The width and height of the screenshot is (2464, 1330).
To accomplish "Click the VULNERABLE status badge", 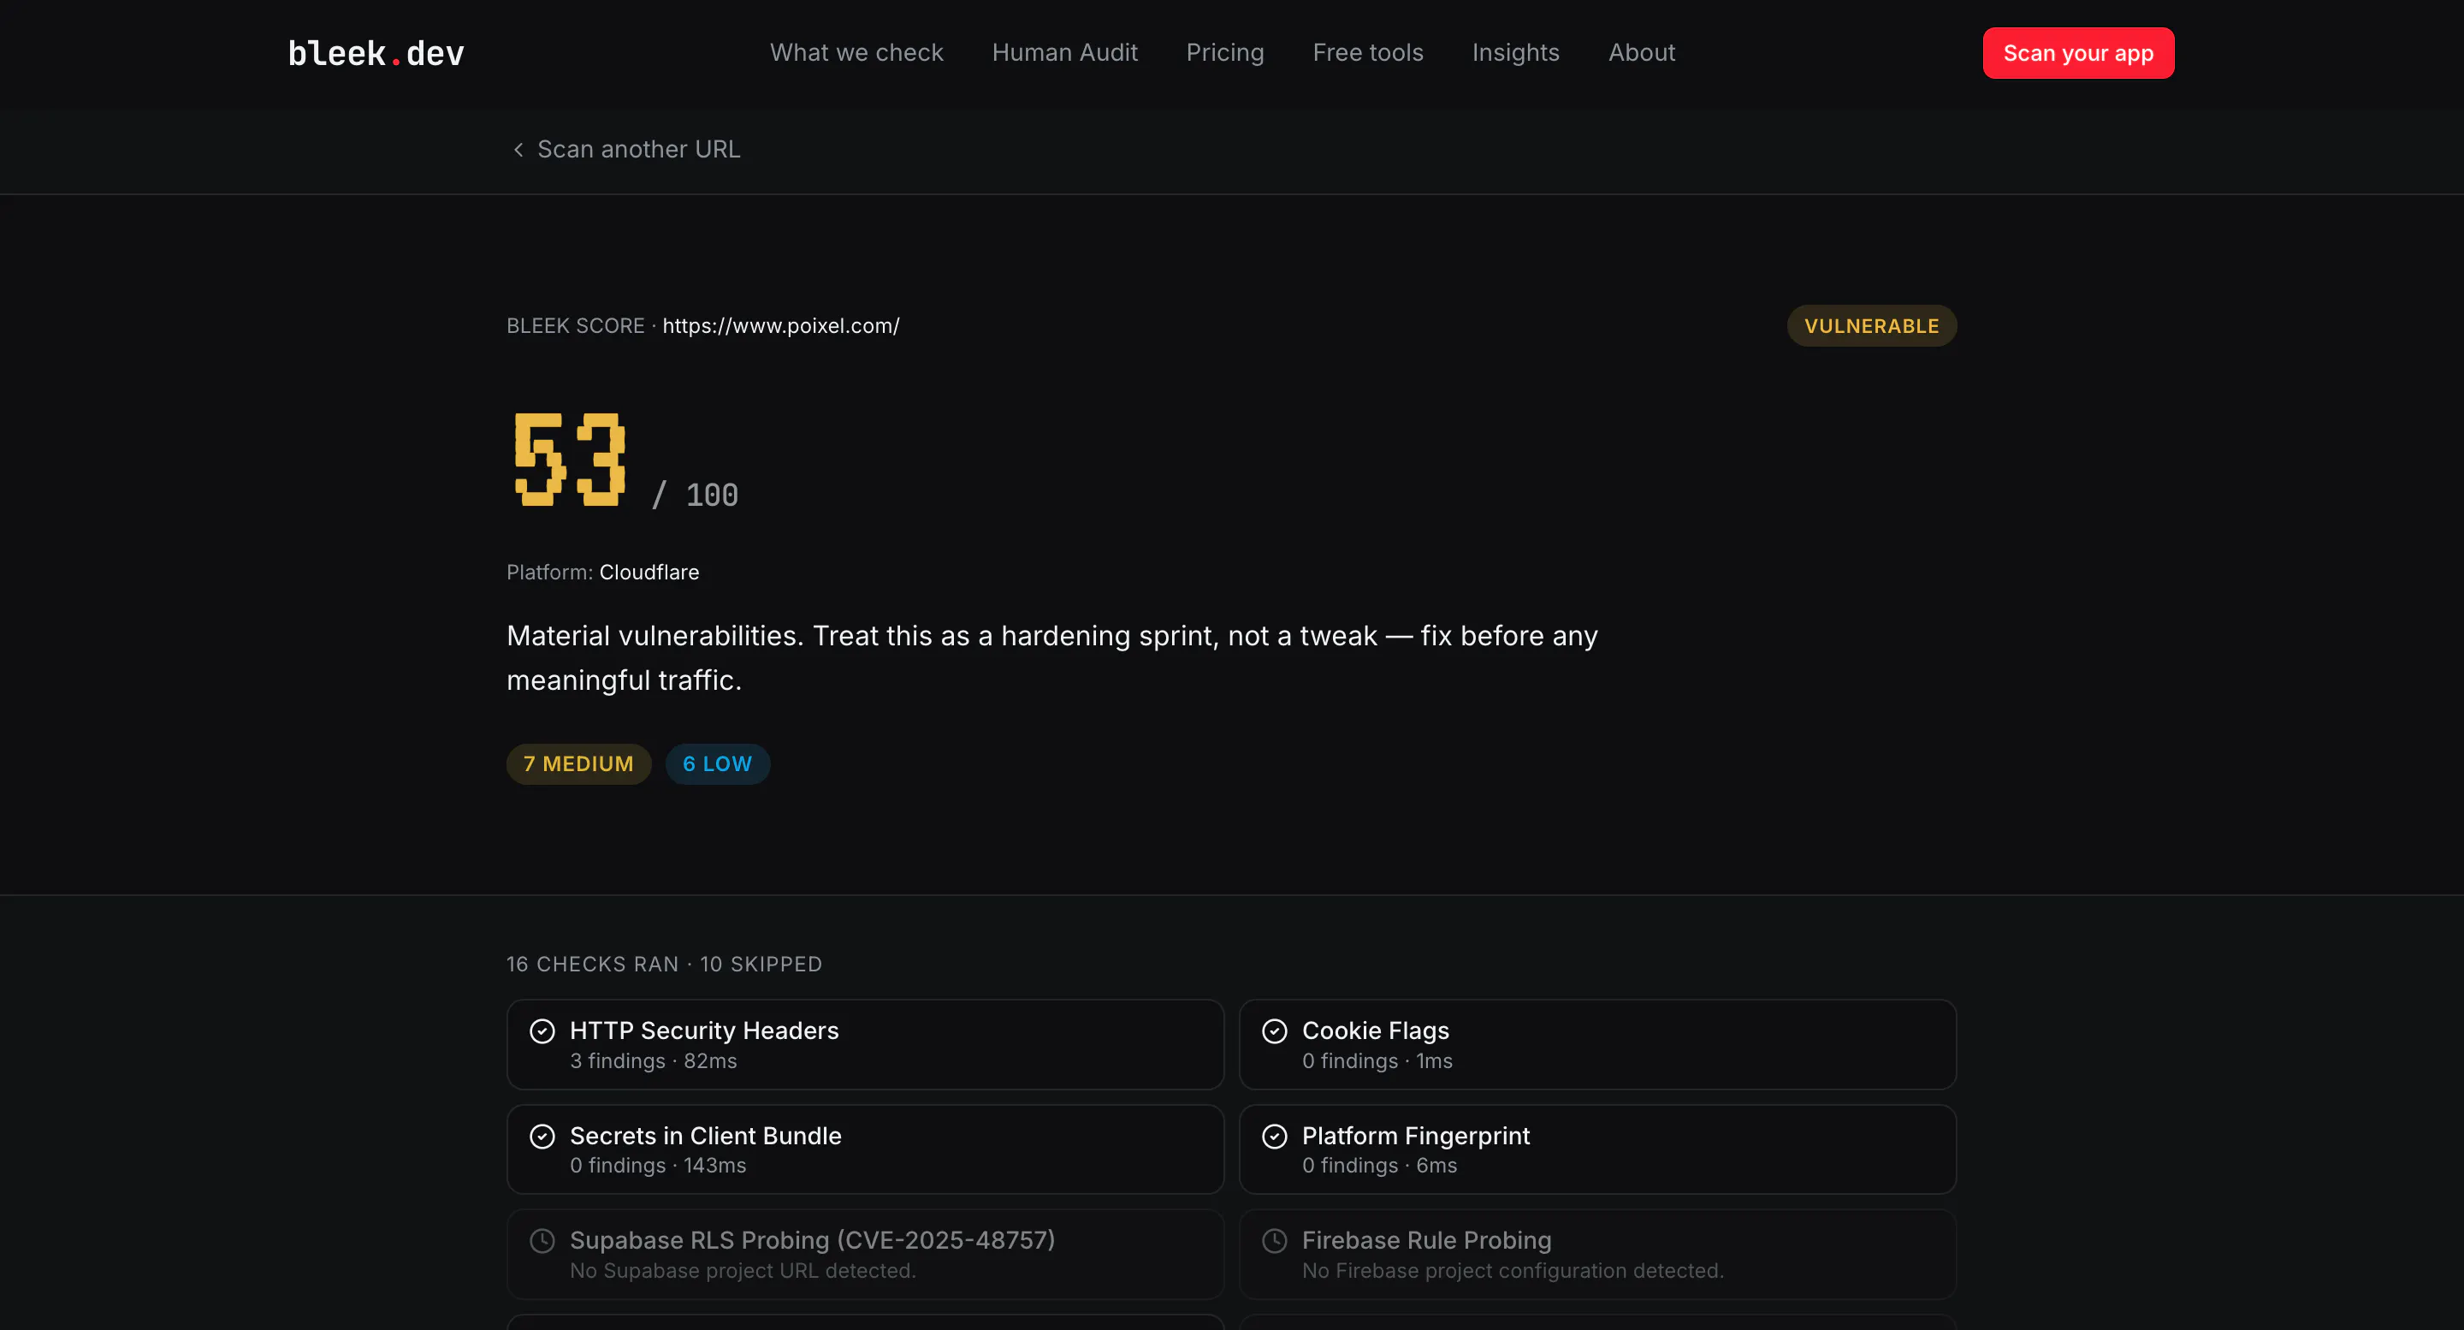I will pos(1871,325).
